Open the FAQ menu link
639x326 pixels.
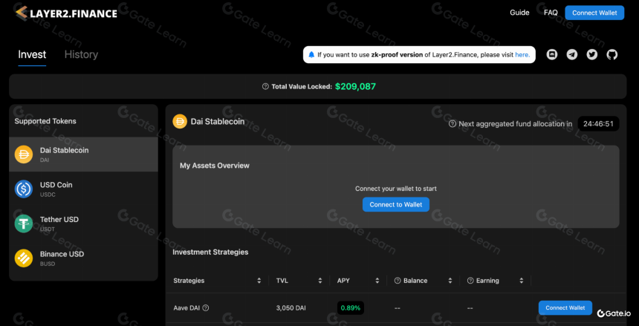pyautogui.click(x=551, y=13)
